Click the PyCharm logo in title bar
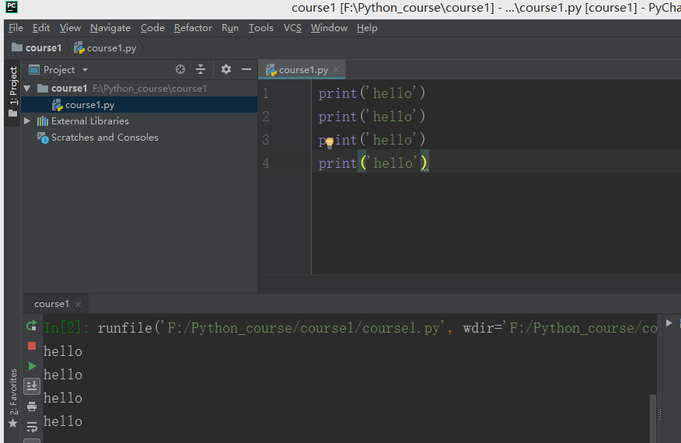This screenshot has height=443, width=681. (x=12, y=8)
